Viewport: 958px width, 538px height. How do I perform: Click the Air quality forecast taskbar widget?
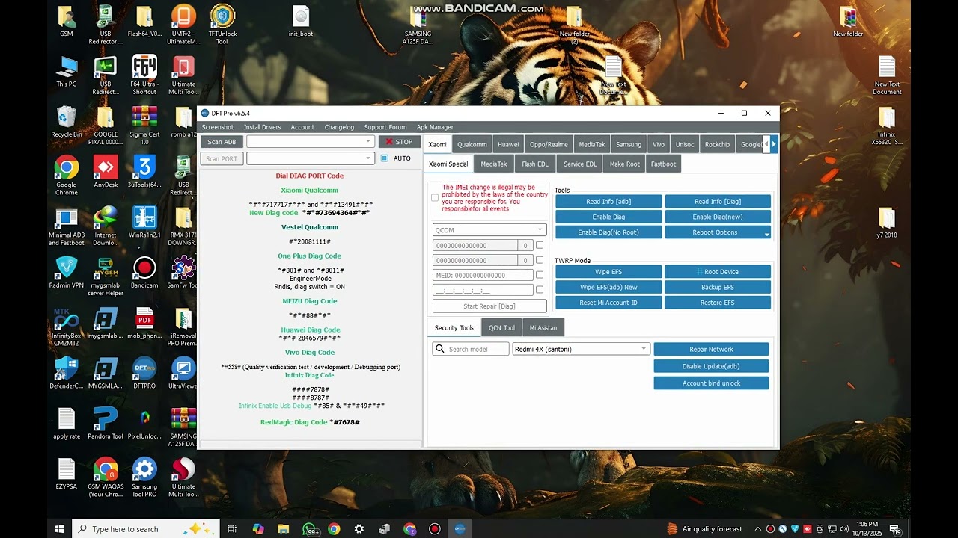tap(704, 529)
